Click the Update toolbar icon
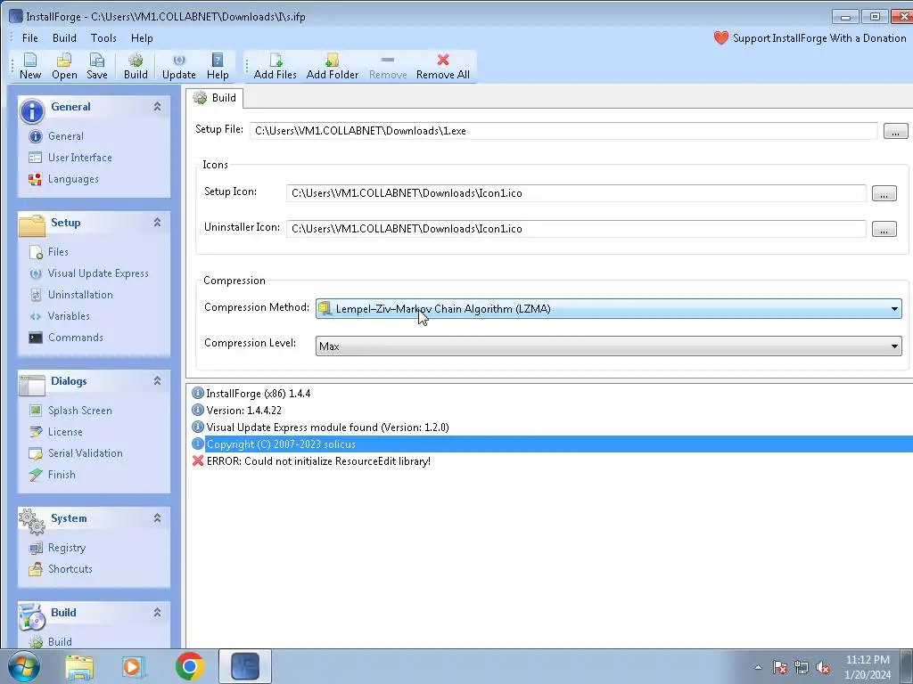 [178, 66]
